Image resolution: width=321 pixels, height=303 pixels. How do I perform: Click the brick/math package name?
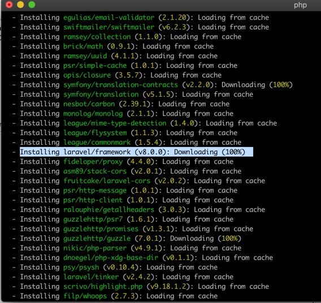(83, 46)
